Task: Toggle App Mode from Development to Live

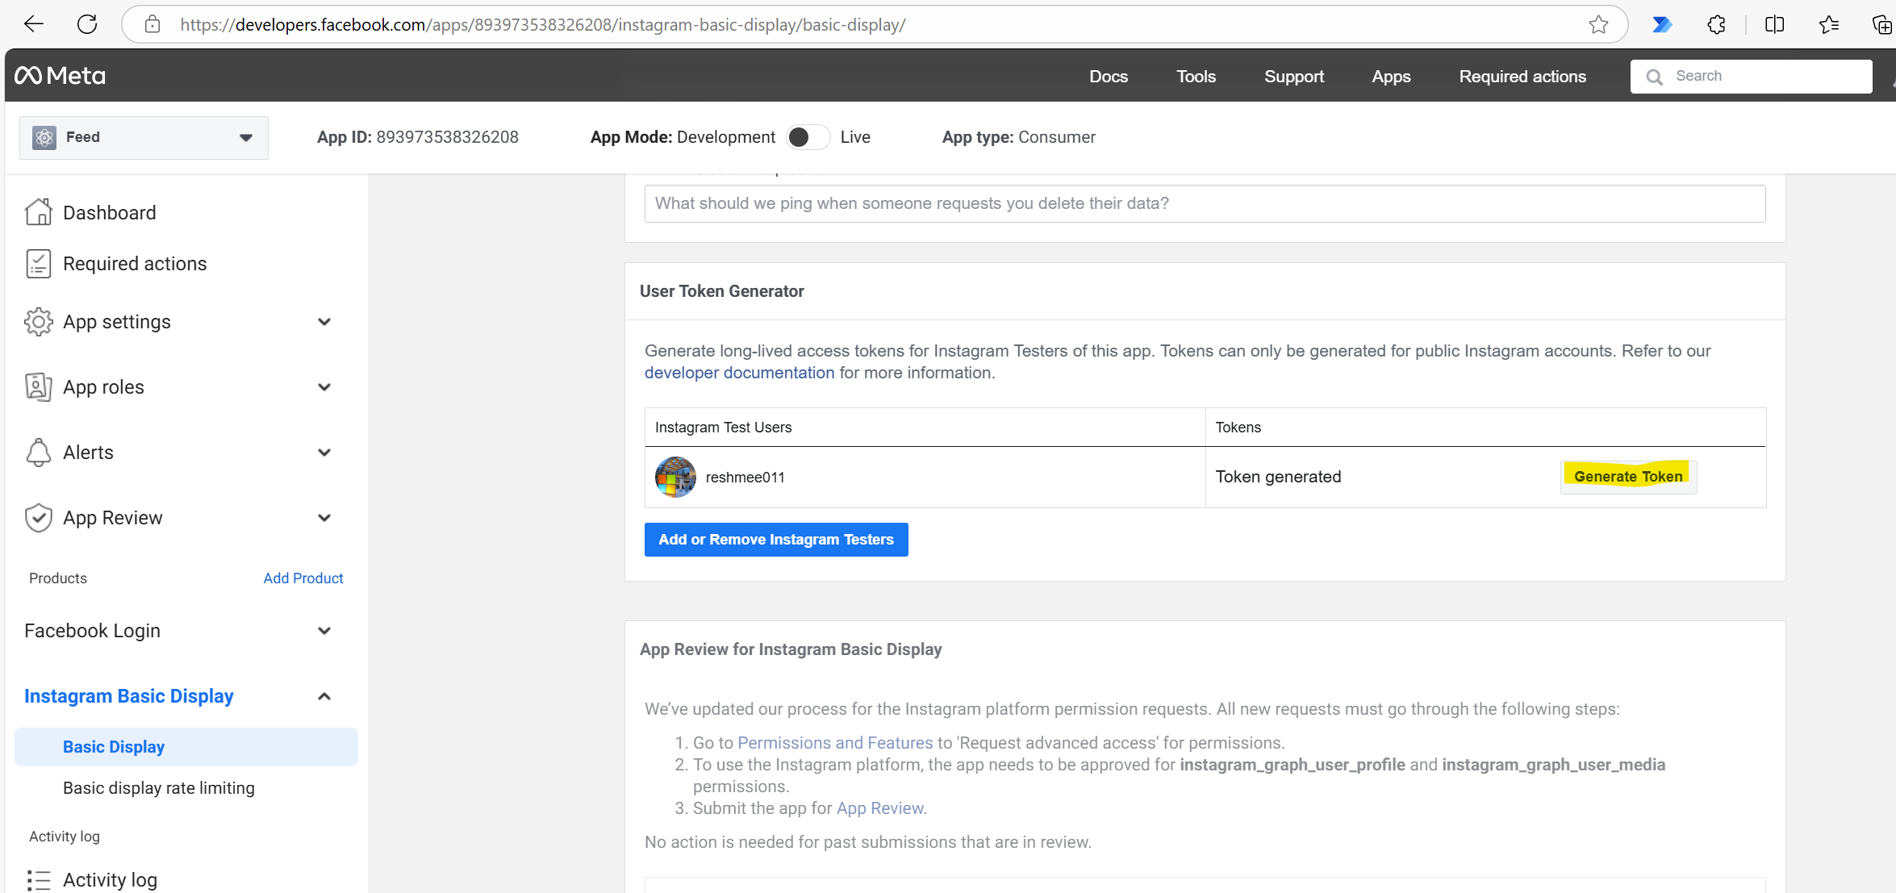Action: [x=808, y=137]
